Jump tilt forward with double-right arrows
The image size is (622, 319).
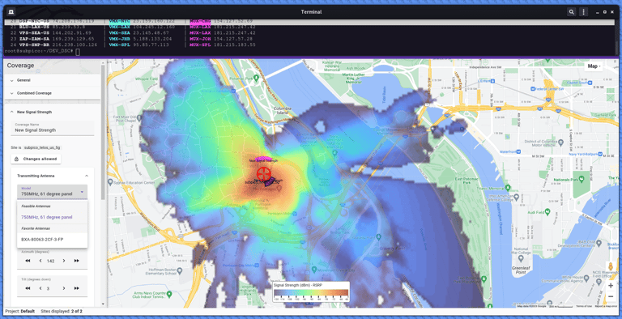pyautogui.click(x=77, y=288)
